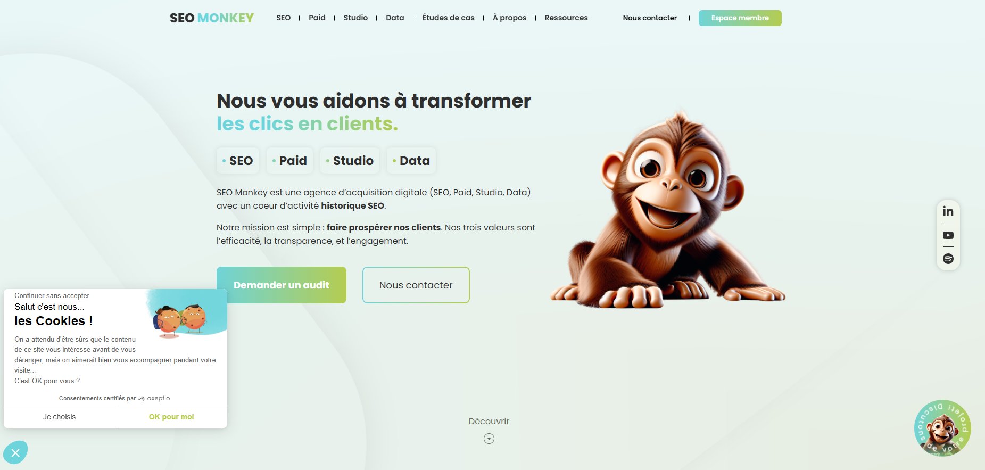Choose Je choisis cookie option
985x470 pixels.
tap(60, 417)
